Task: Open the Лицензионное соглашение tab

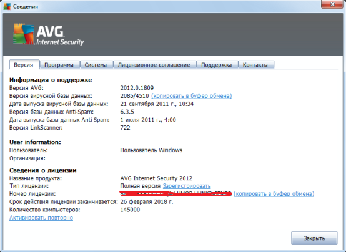Action: 154,65
